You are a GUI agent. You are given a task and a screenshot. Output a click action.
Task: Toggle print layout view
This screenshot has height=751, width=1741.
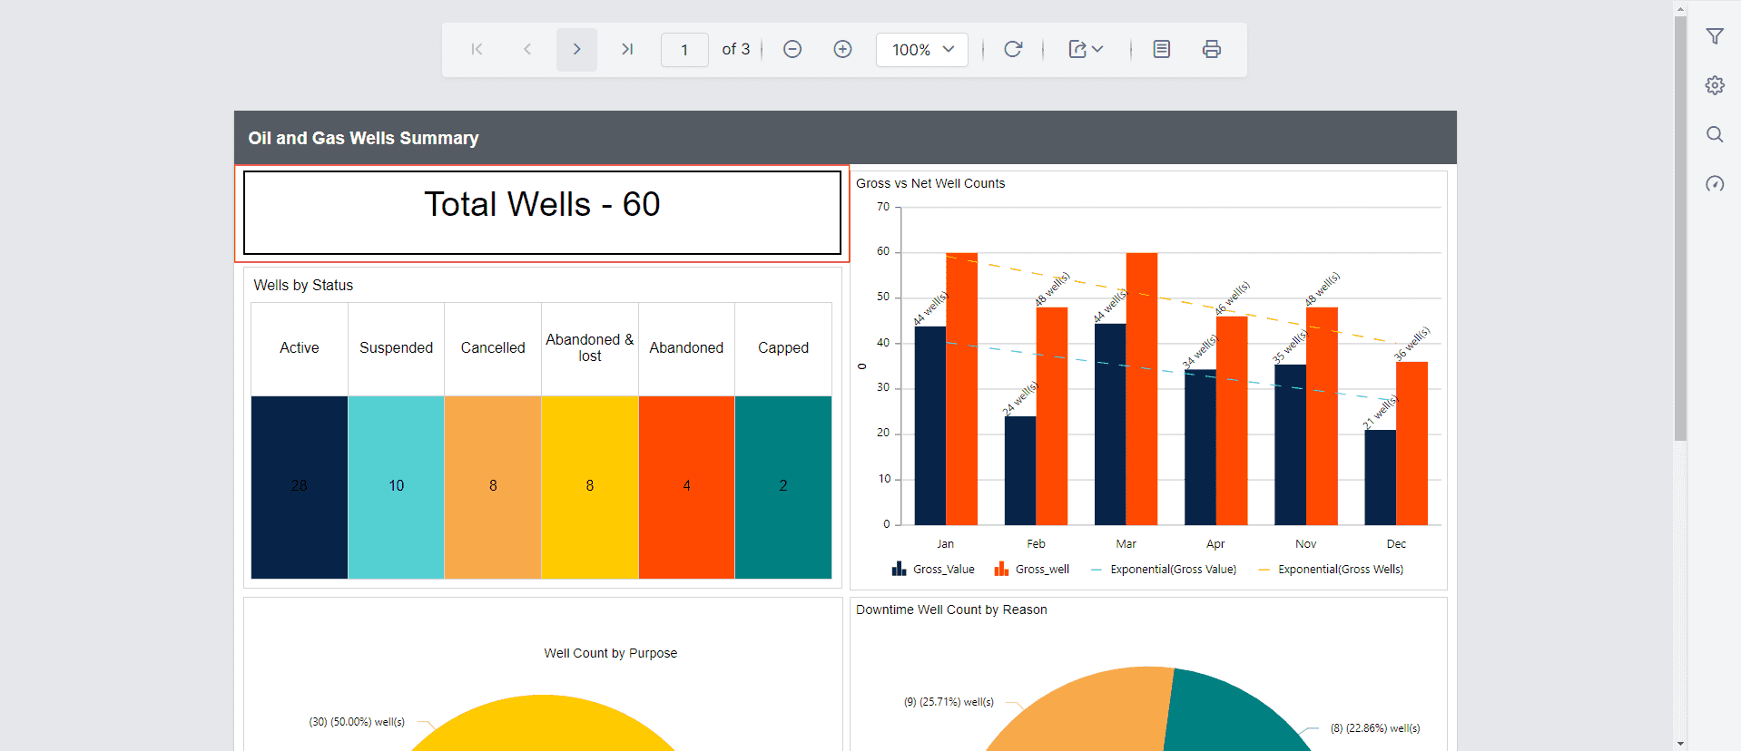1161,49
